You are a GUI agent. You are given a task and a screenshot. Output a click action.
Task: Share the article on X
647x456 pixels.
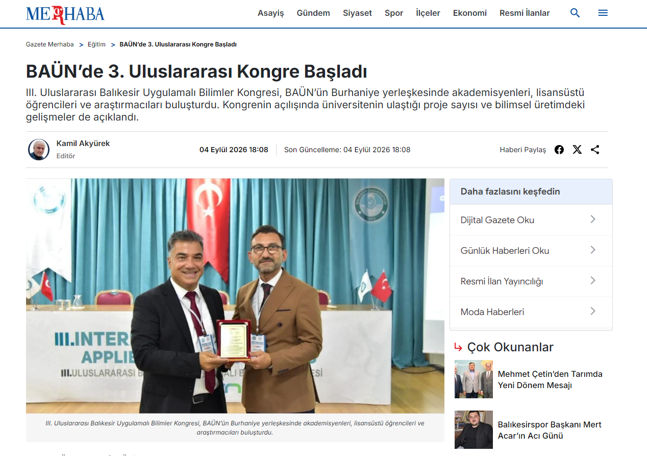click(x=577, y=150)
